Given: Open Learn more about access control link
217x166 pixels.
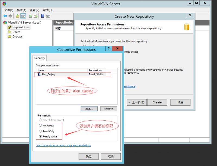Looking at the screenshot, I should coord(63,145).
